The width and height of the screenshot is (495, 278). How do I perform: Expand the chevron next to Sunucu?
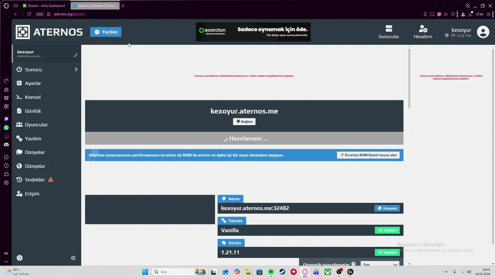(76, 69)
